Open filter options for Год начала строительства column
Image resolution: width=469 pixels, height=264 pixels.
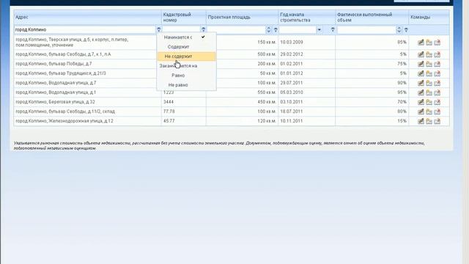tap(333, 29)
